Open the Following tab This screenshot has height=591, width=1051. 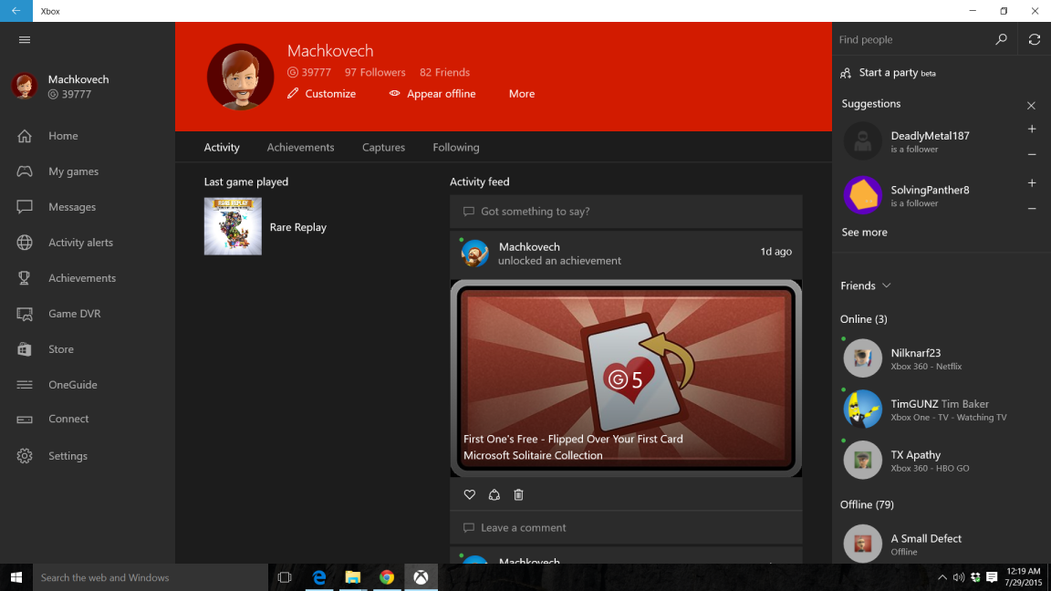click(x=455, y=147)
